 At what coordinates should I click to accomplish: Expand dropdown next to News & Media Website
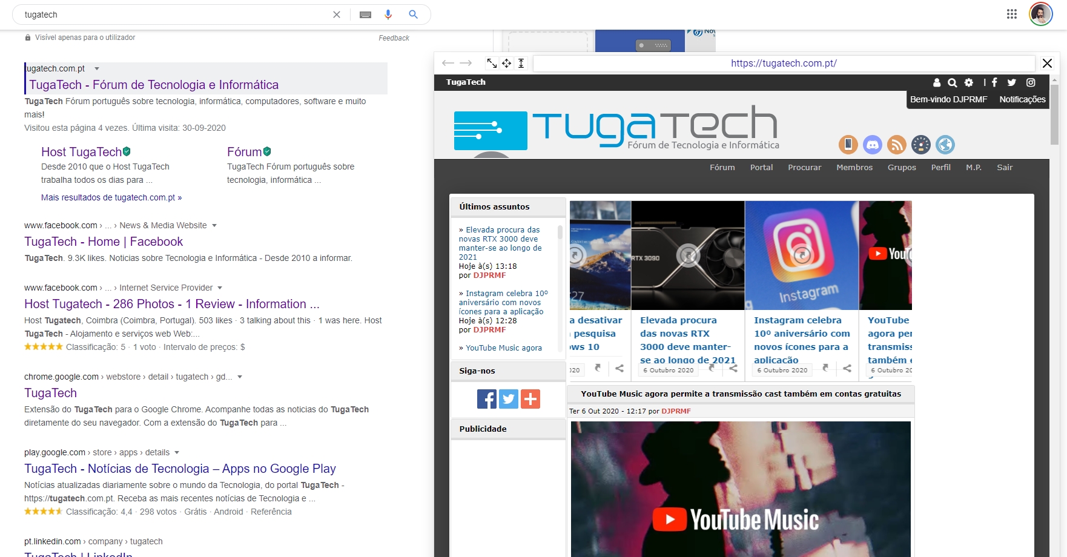click(214, 226)
